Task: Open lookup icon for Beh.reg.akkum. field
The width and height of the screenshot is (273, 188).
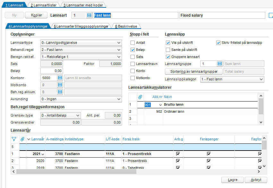Action: tap(60, 92)
